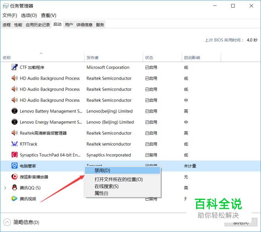Click the 高 impact of Lenovo Battery Management

186,111
